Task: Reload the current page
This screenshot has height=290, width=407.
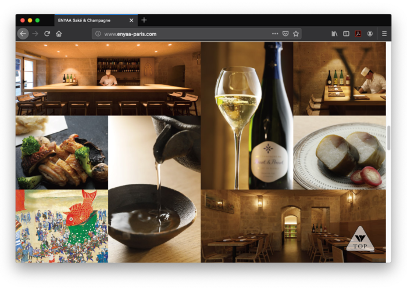Action: pos(47,34)
